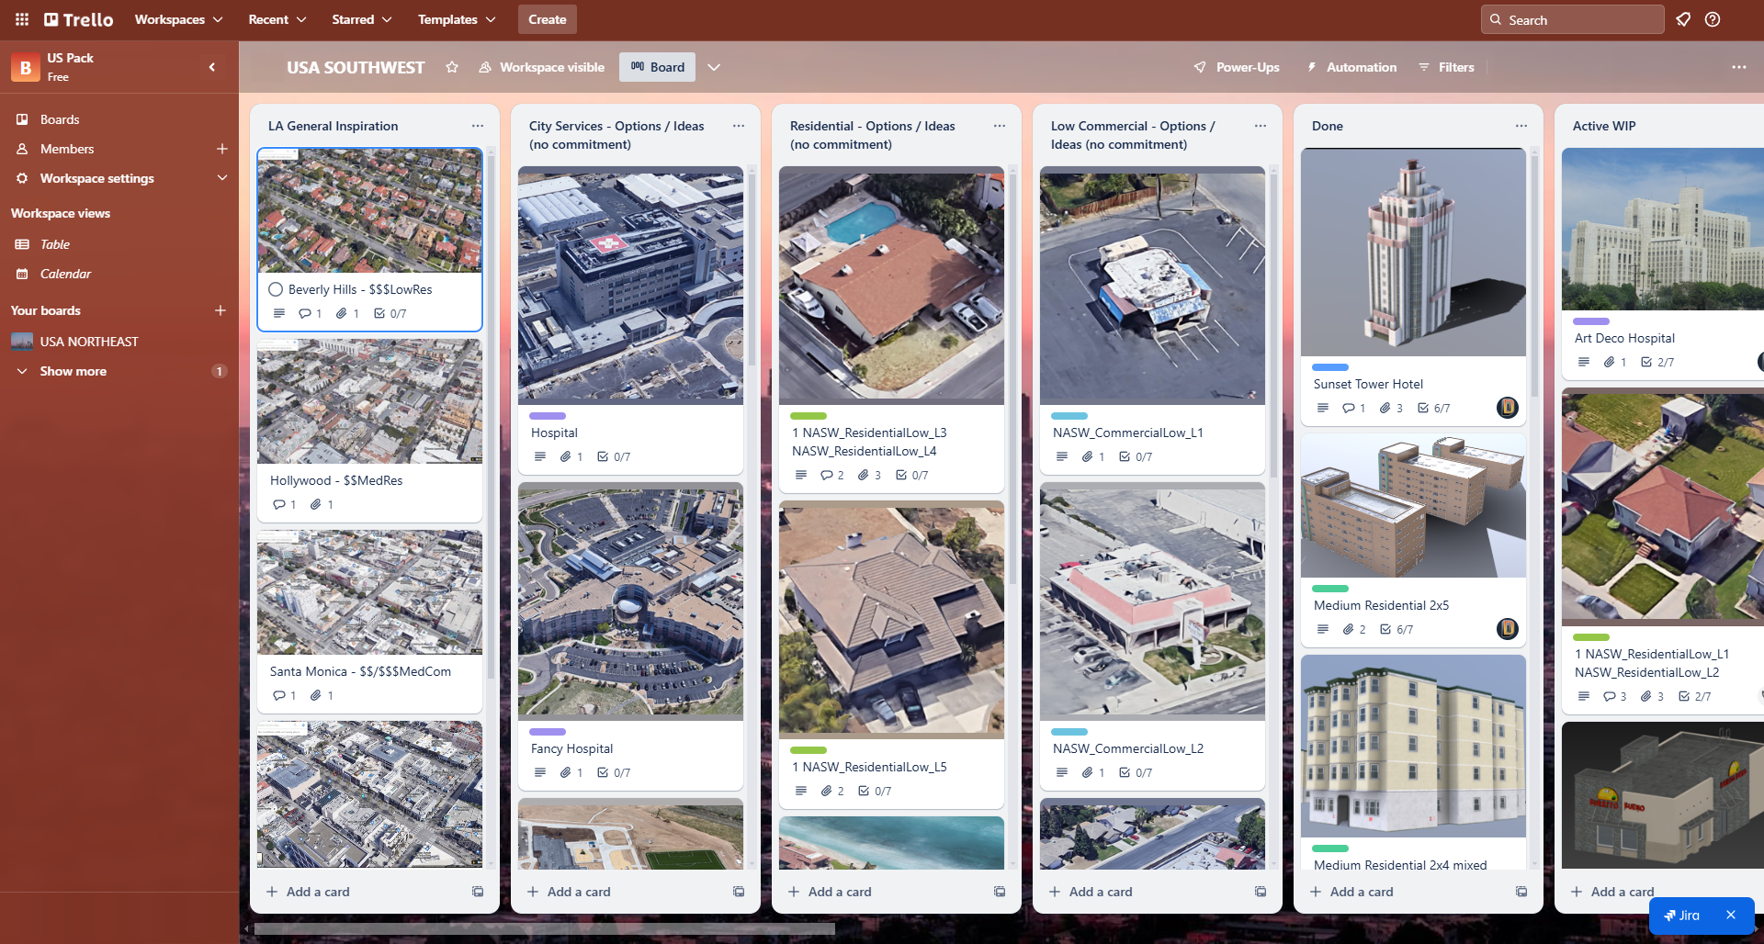This screenshot has width=1764, height=944.
Task: Click the Create button
Action: [548, 19]
